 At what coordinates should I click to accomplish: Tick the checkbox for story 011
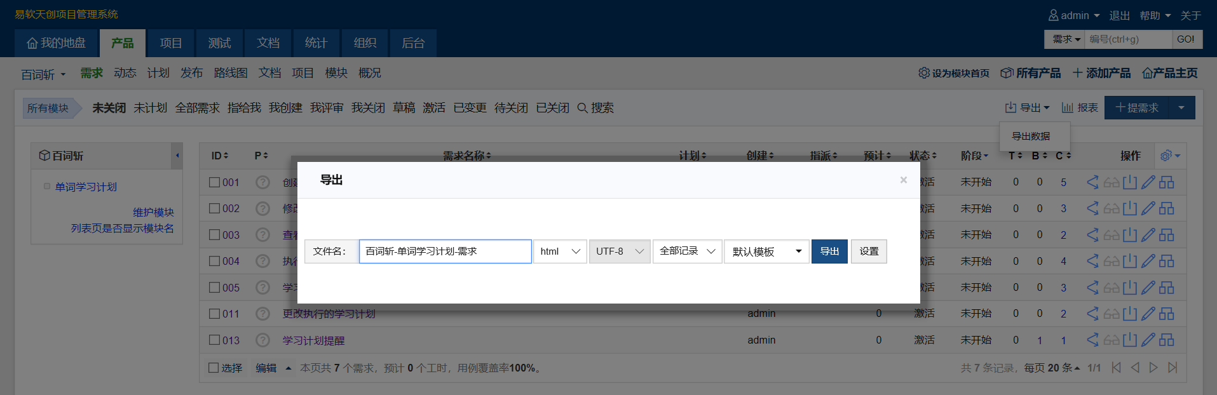214,314
